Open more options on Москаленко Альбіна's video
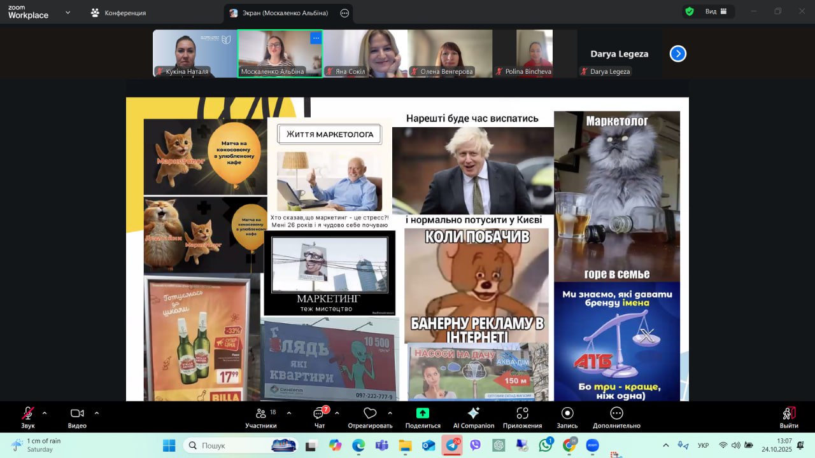Viewport: 815px width, 458px height. click(x=315, y=38)
